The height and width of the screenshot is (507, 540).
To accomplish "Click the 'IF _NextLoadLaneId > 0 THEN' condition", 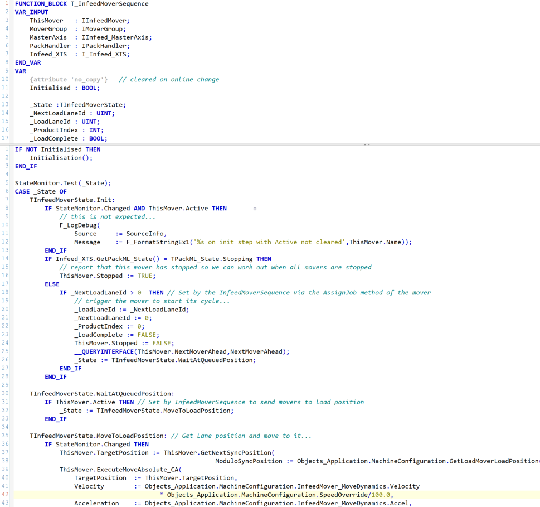I will point(111,293).
